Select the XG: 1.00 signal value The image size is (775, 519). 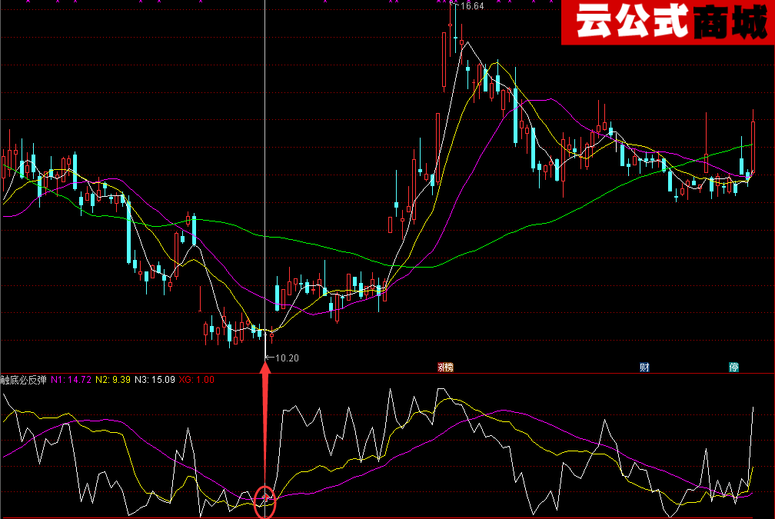197,380
